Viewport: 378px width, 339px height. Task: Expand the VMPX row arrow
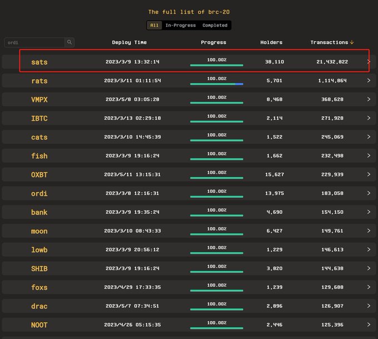369,99
